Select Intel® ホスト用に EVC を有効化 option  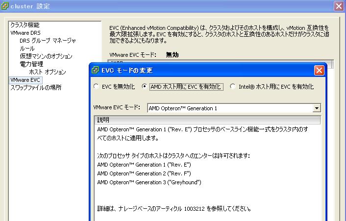(x=233, y=86)
